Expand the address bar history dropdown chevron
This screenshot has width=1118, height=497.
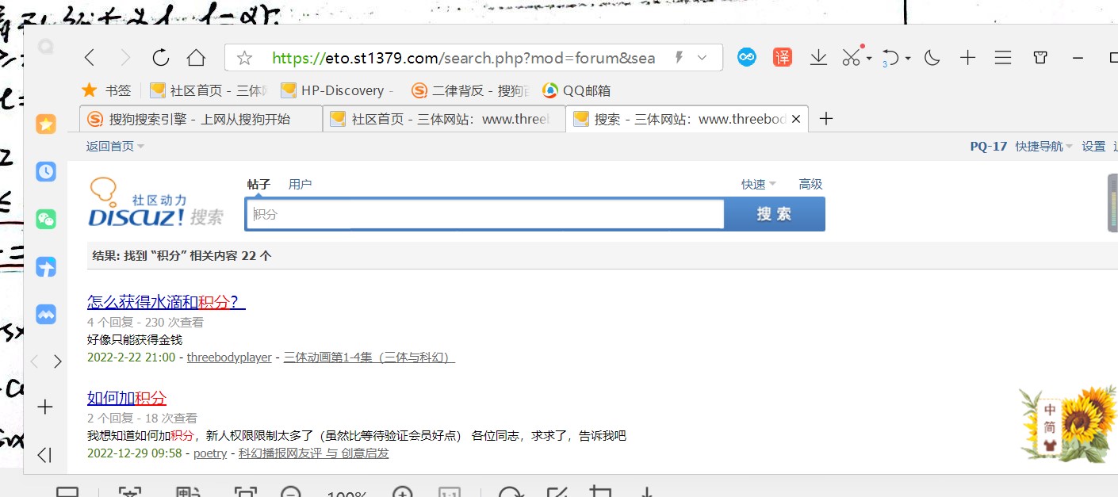click(x=702, y=58)
